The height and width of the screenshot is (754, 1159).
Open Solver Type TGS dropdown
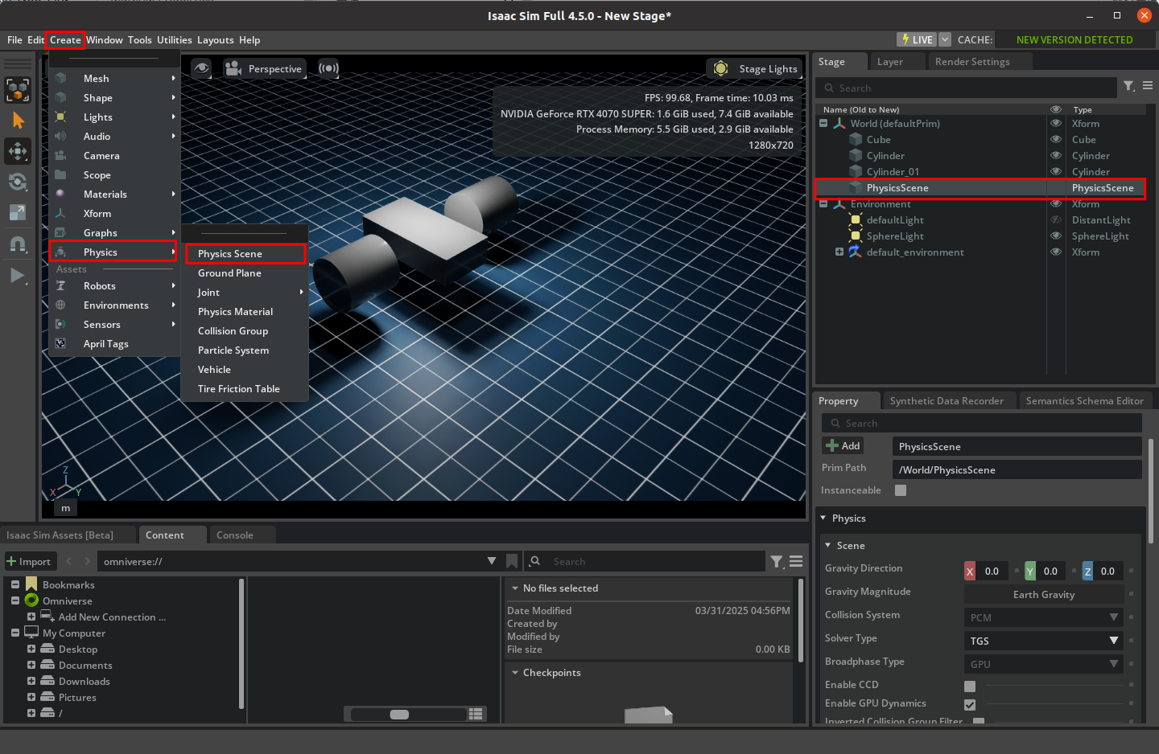1044,641
